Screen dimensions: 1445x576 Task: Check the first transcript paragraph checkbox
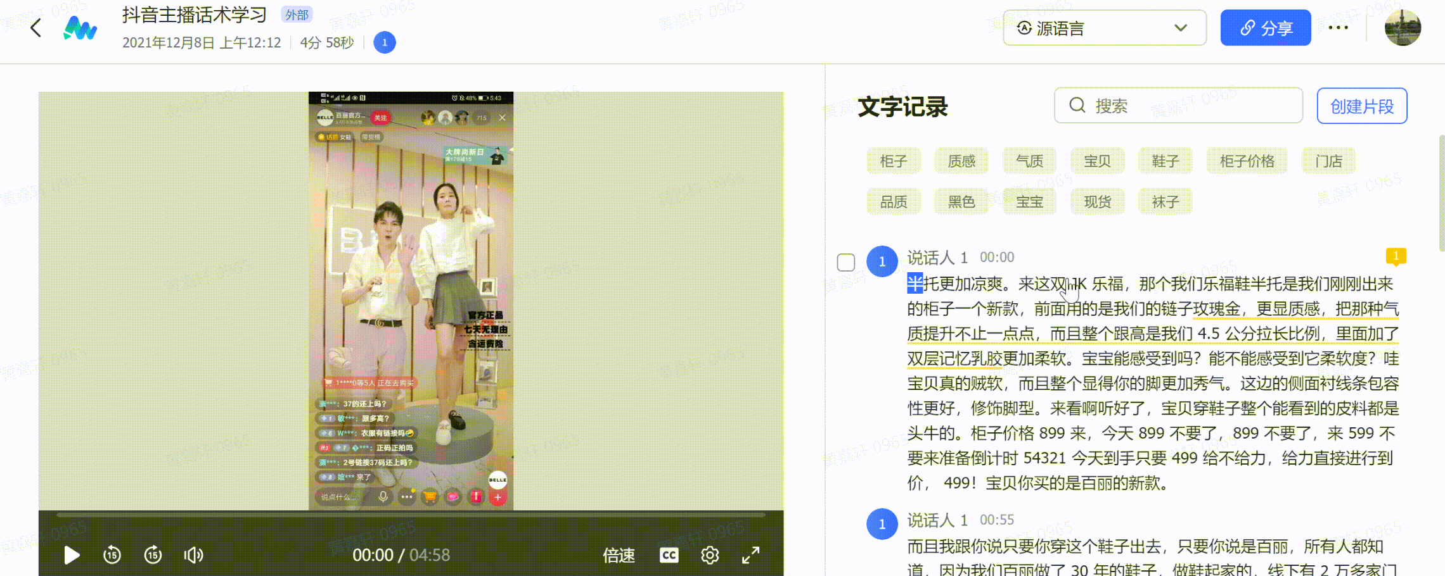pos(846,262)
